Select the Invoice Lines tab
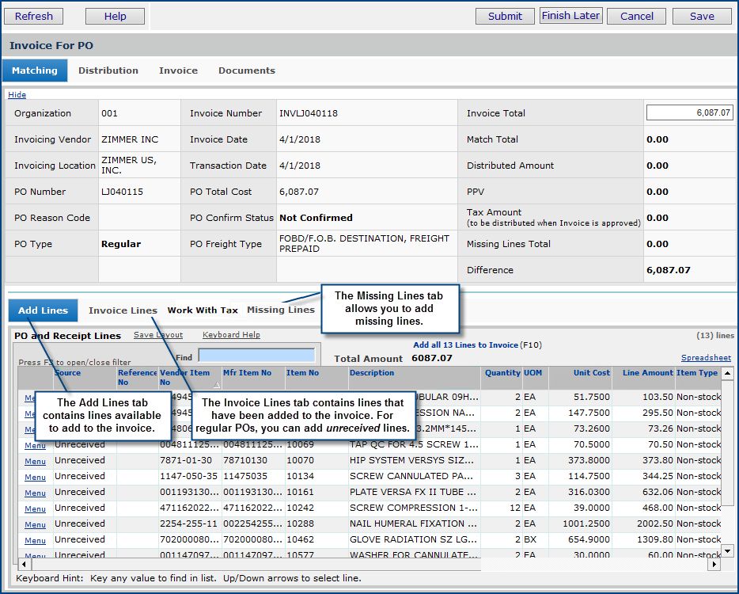This screenshot has height=594, width=739. tap(123, 310)
